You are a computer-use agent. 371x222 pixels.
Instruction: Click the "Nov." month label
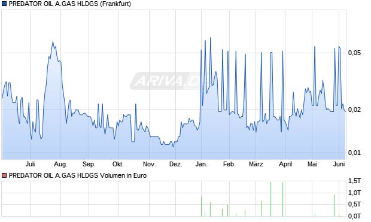click(150, 164)
